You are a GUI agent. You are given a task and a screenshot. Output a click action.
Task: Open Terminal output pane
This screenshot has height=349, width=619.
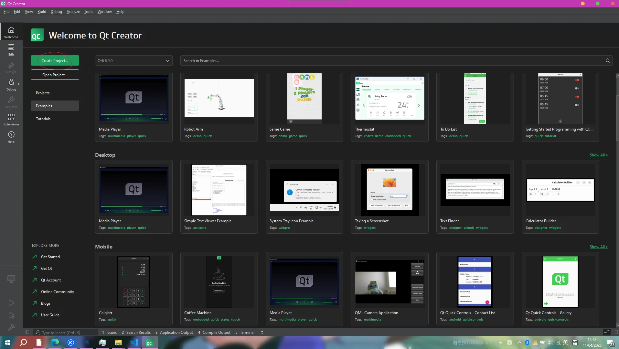(245, 333)
